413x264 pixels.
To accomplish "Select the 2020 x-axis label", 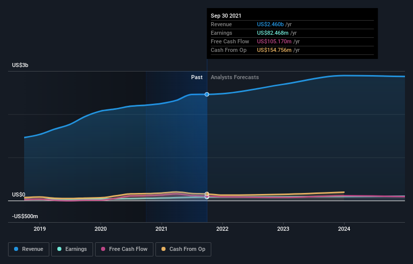I will coord(101,229).
